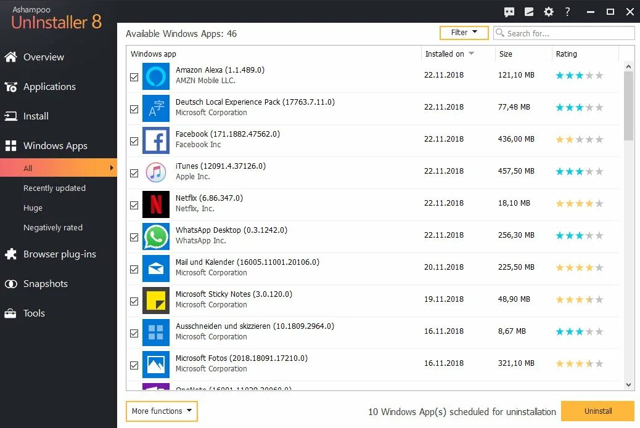This screenshot has height=428, width=640.
Task: Expand the All submenu arrow
Action: coord(112,168)
